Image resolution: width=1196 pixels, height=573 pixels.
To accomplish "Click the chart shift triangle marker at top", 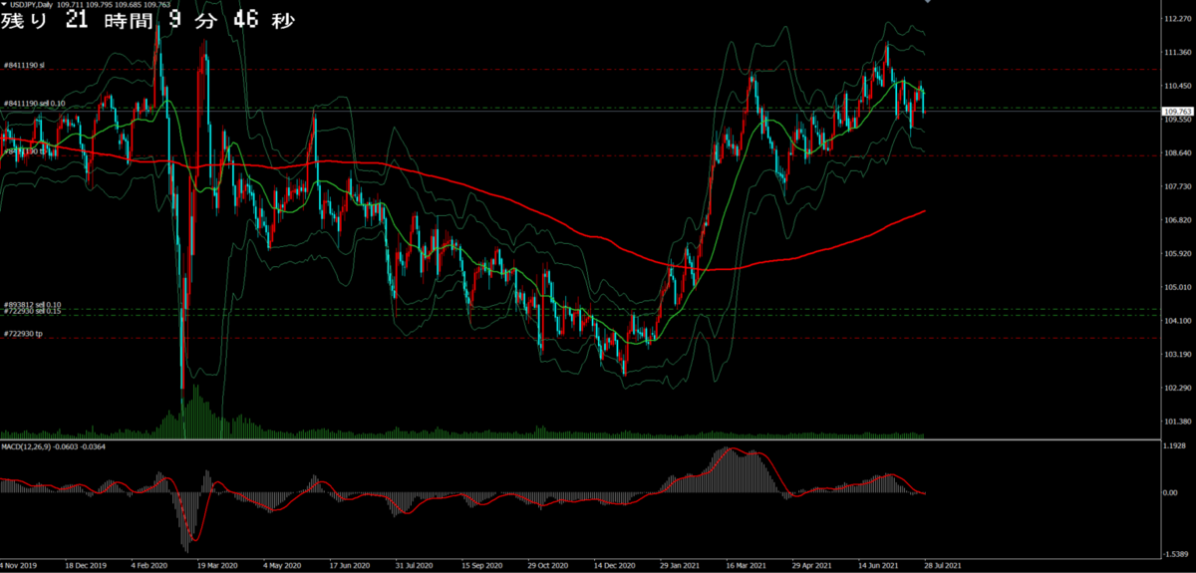I will pos(927,3).
